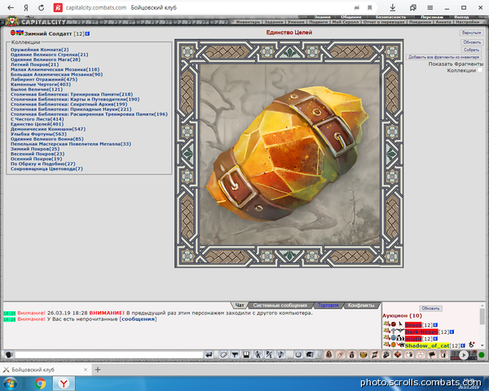The width and height of the screenshot is (489, 391).
Task: Open the Windows Start button
Action: pos(11,383)
